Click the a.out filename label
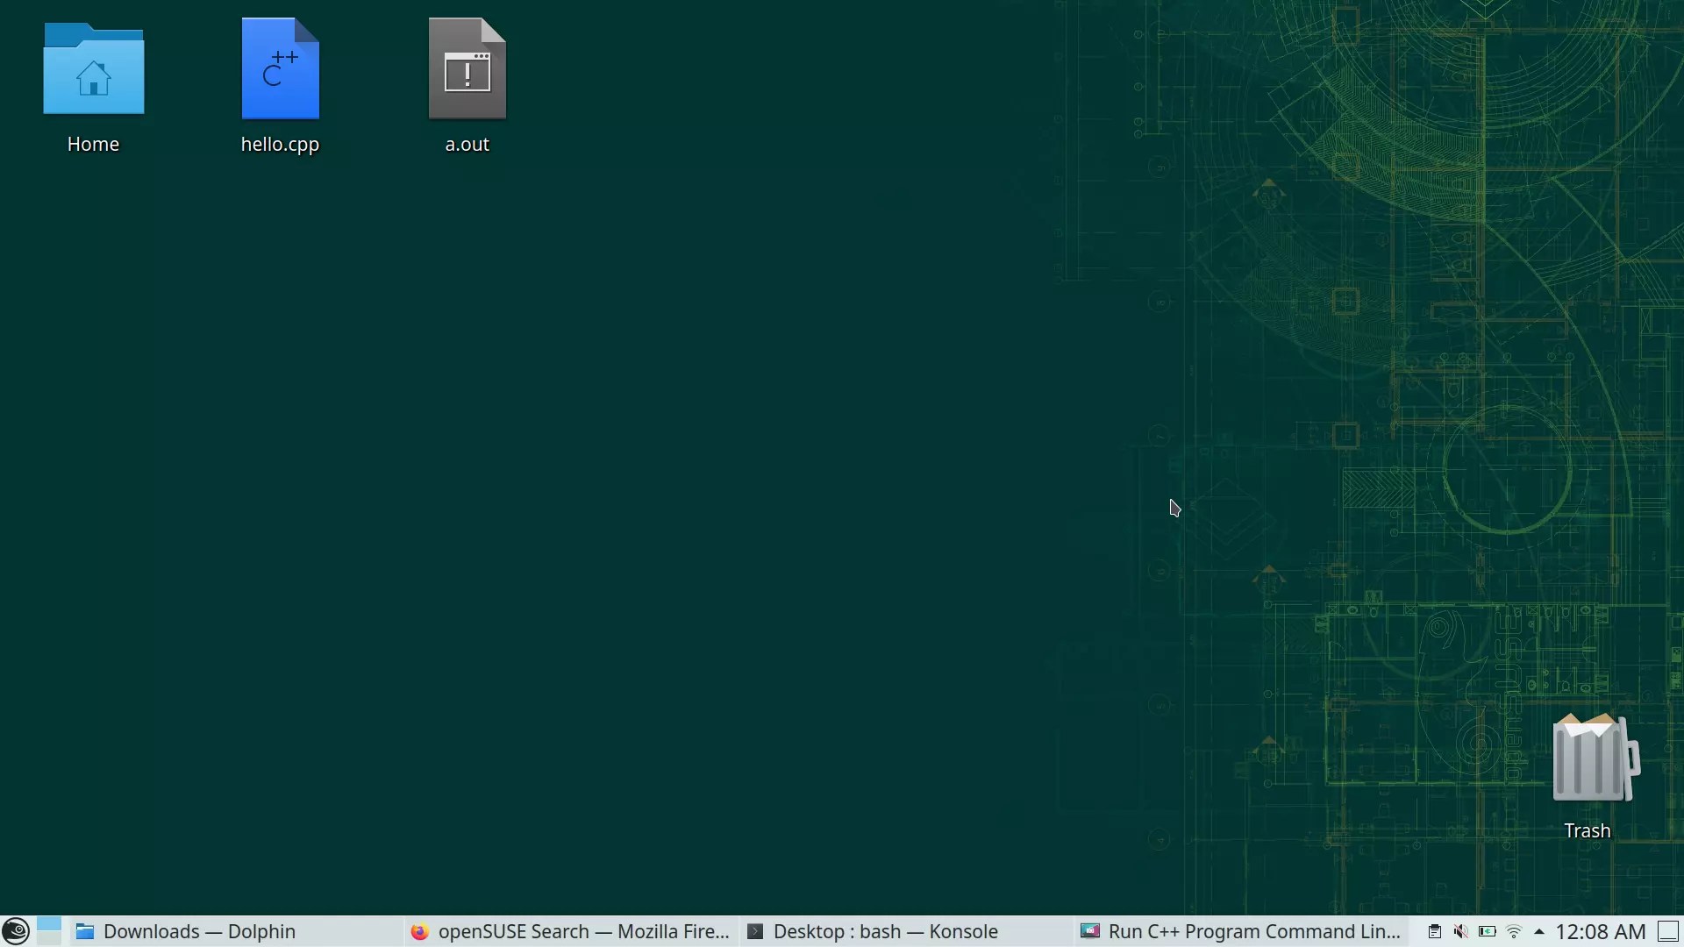1684x947 pixels. (x=467, y=145)
